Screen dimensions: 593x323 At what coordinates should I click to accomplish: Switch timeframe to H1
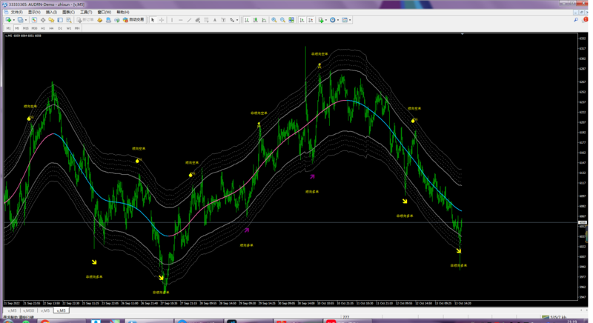coord(43,28)
